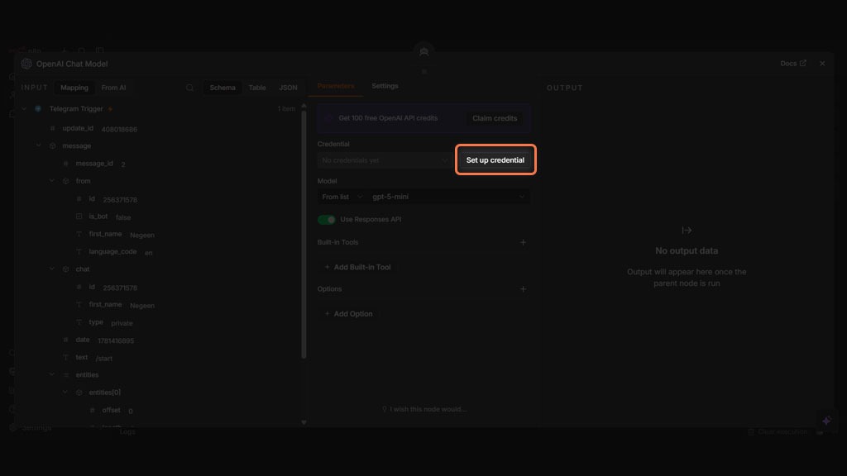Claim the free OpenAI API credits
Screen dimensions: 847x476
tap(495, 118)
